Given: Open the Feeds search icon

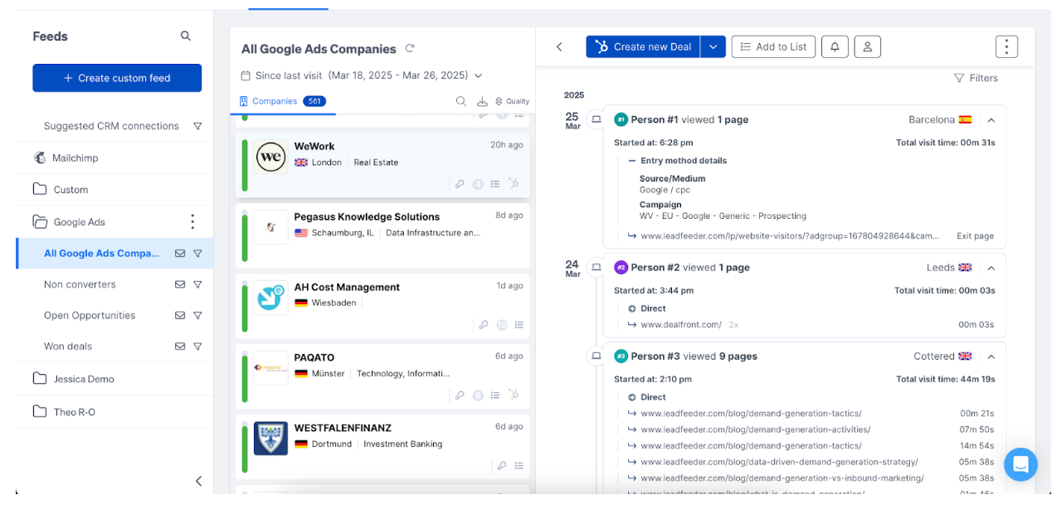Looking at the screenshot, I should (x=186, y=36).
